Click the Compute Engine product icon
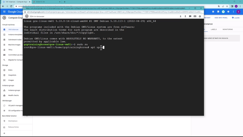Viewport: 243px width, 137px height. 4,18
